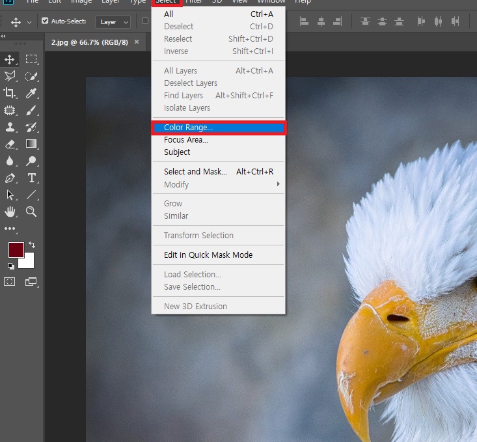477x442 pixels.
Task: Select the Rectangular Marquee tool
Action: 31,59
